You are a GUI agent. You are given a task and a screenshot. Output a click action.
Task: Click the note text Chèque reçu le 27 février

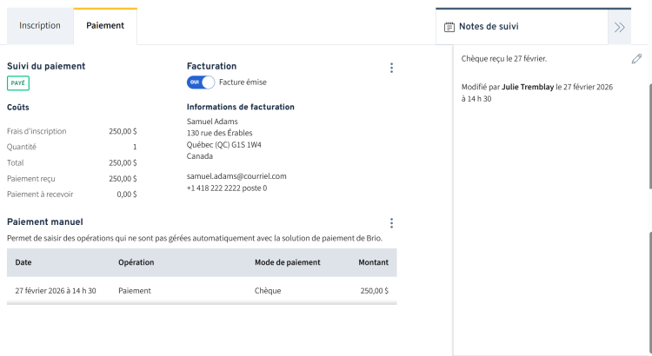(504, 59)
